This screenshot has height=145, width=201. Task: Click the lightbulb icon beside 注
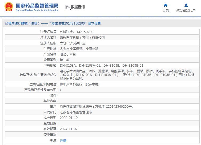(x=51, y=140)
